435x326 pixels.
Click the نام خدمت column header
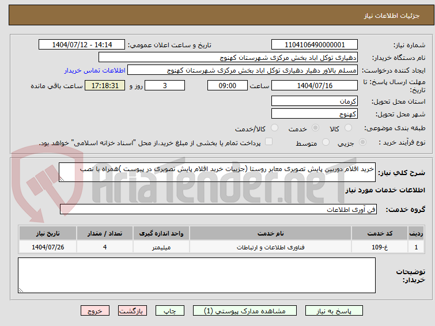click(x=270, y=233)
